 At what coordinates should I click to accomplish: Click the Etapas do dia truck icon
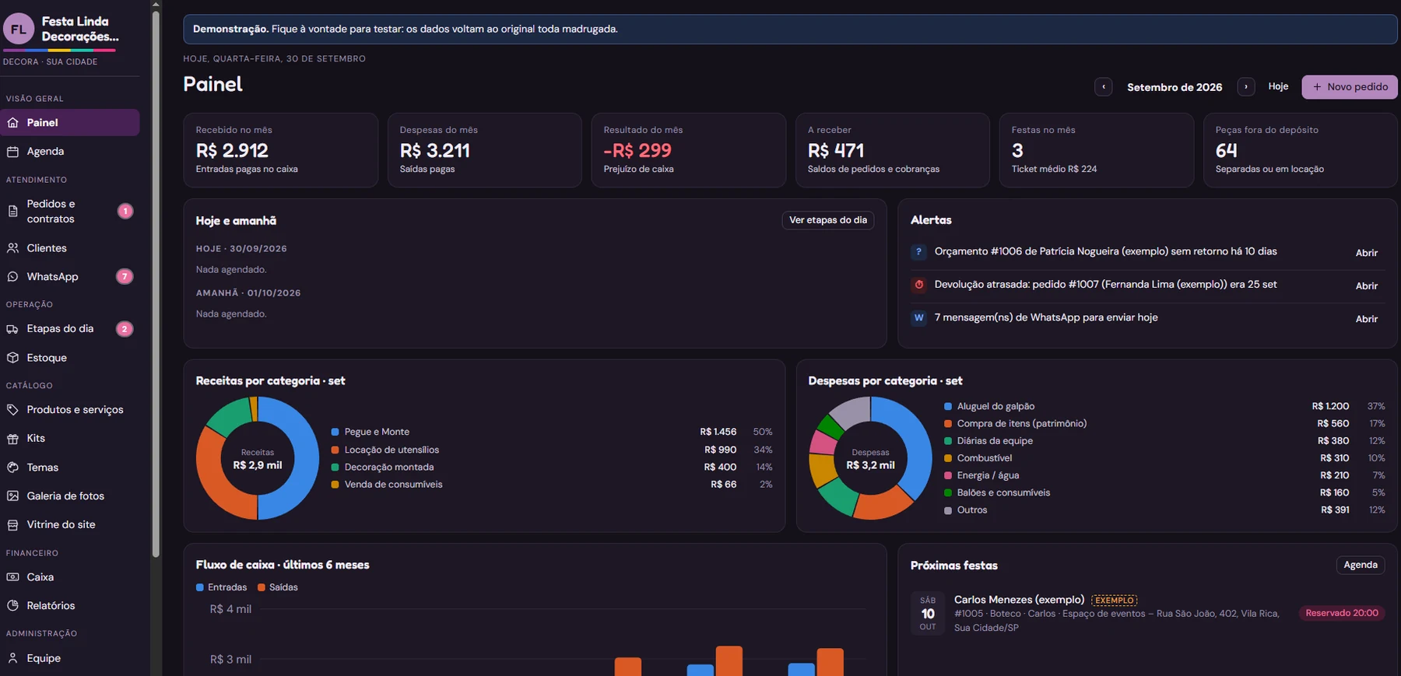[12, 329]
